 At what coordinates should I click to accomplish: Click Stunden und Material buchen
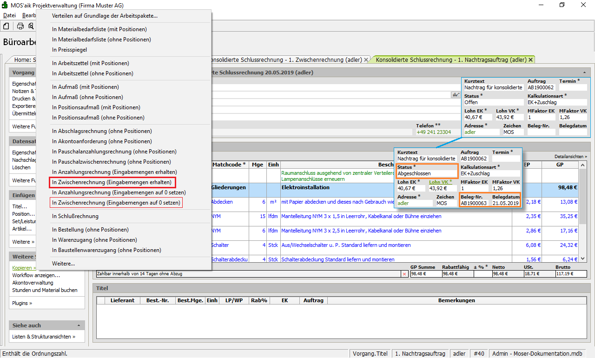point(45,290)
